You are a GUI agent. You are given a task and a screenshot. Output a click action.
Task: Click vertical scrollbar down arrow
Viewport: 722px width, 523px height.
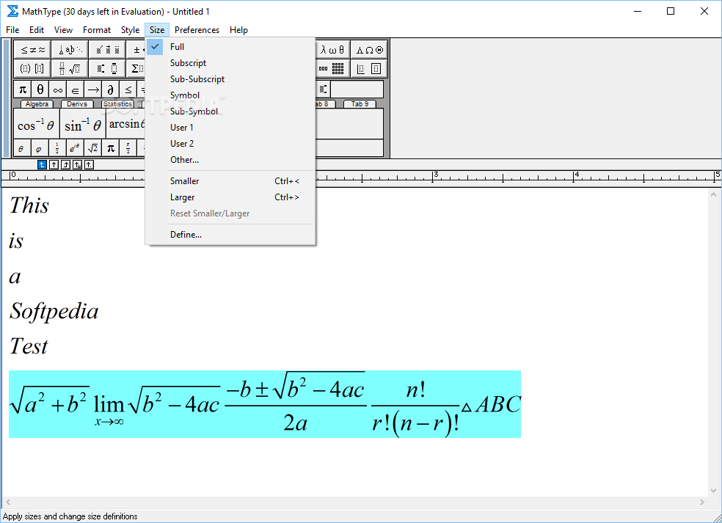[713, 490]
